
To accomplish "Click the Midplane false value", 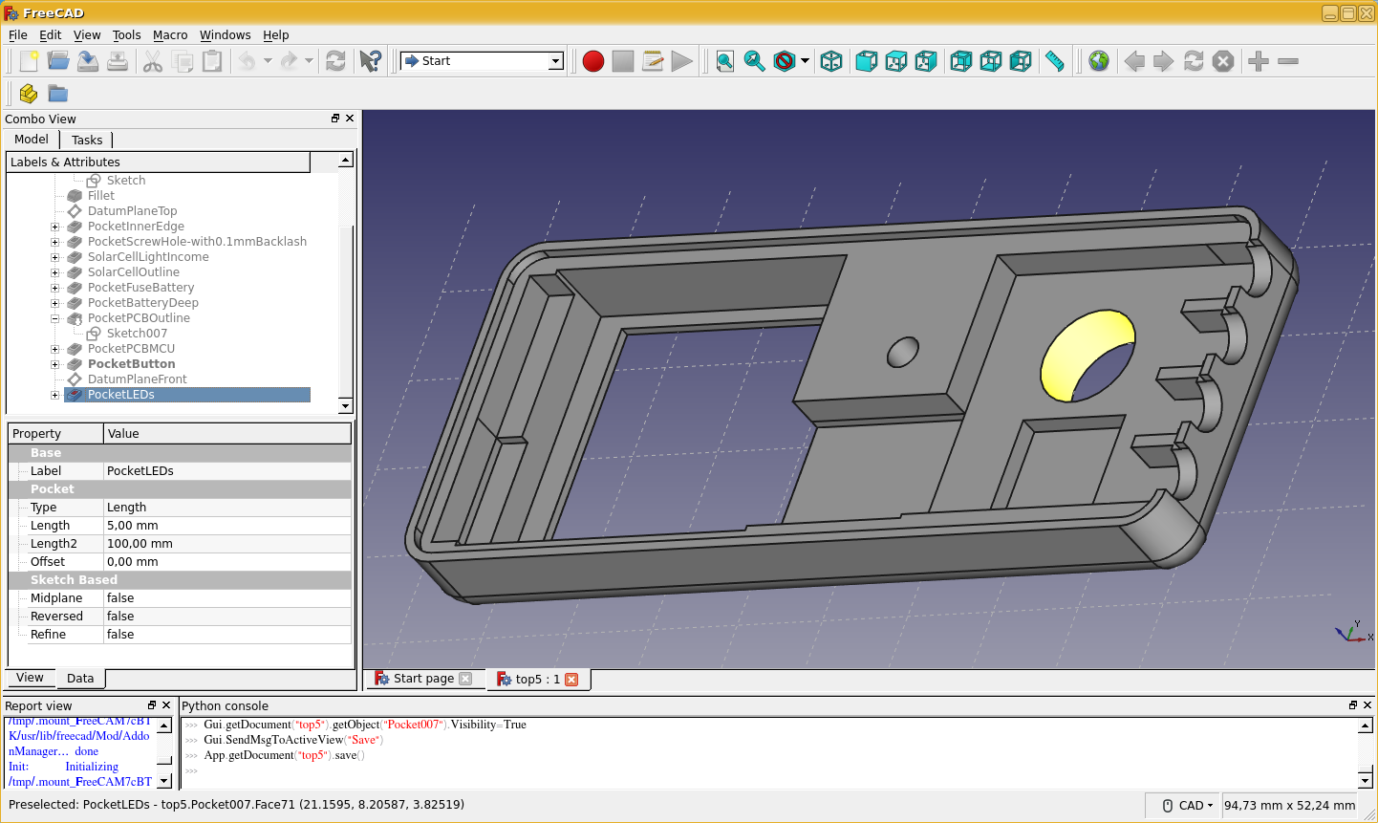I will 120,598.
